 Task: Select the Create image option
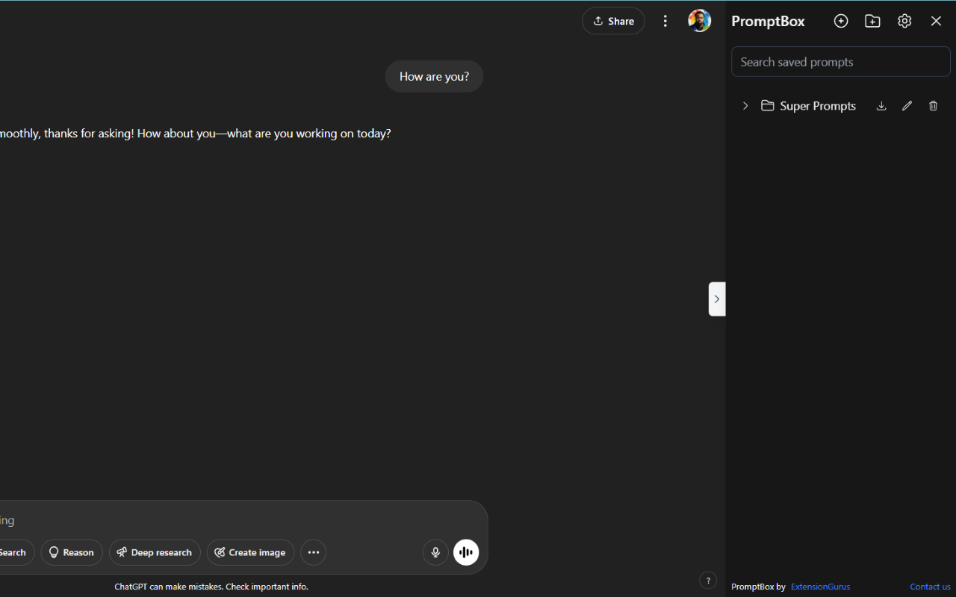pyautogui.click(x=250, y=552)
